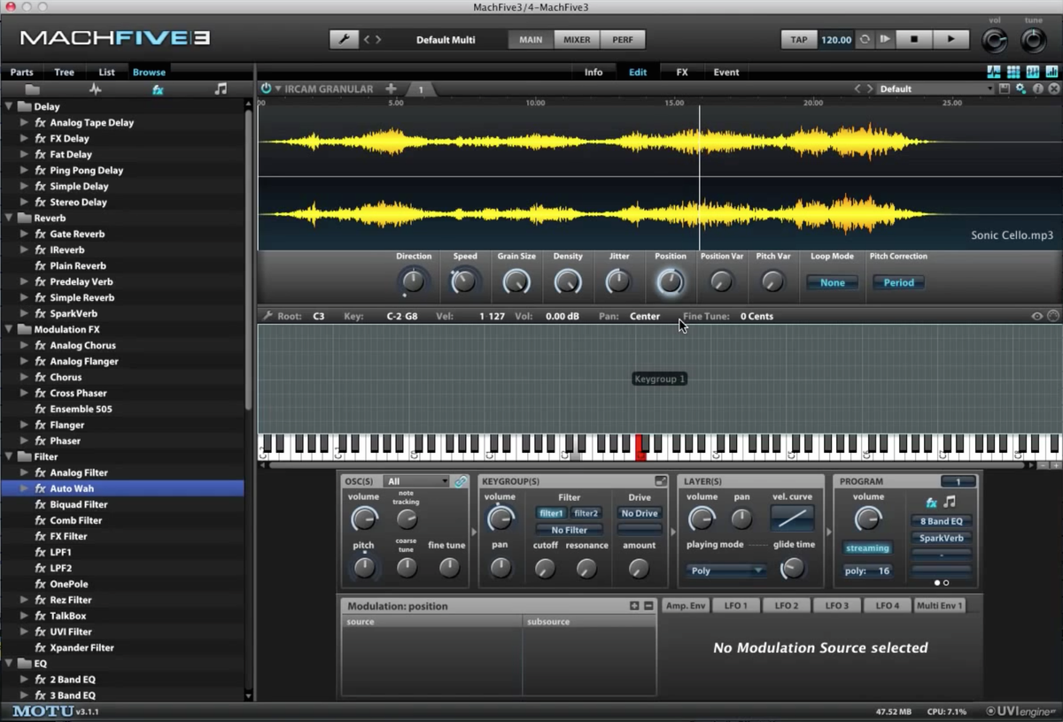Select the waveform samples browse icon
This screenshot has width=1063, height=722.
coord(95,89)
